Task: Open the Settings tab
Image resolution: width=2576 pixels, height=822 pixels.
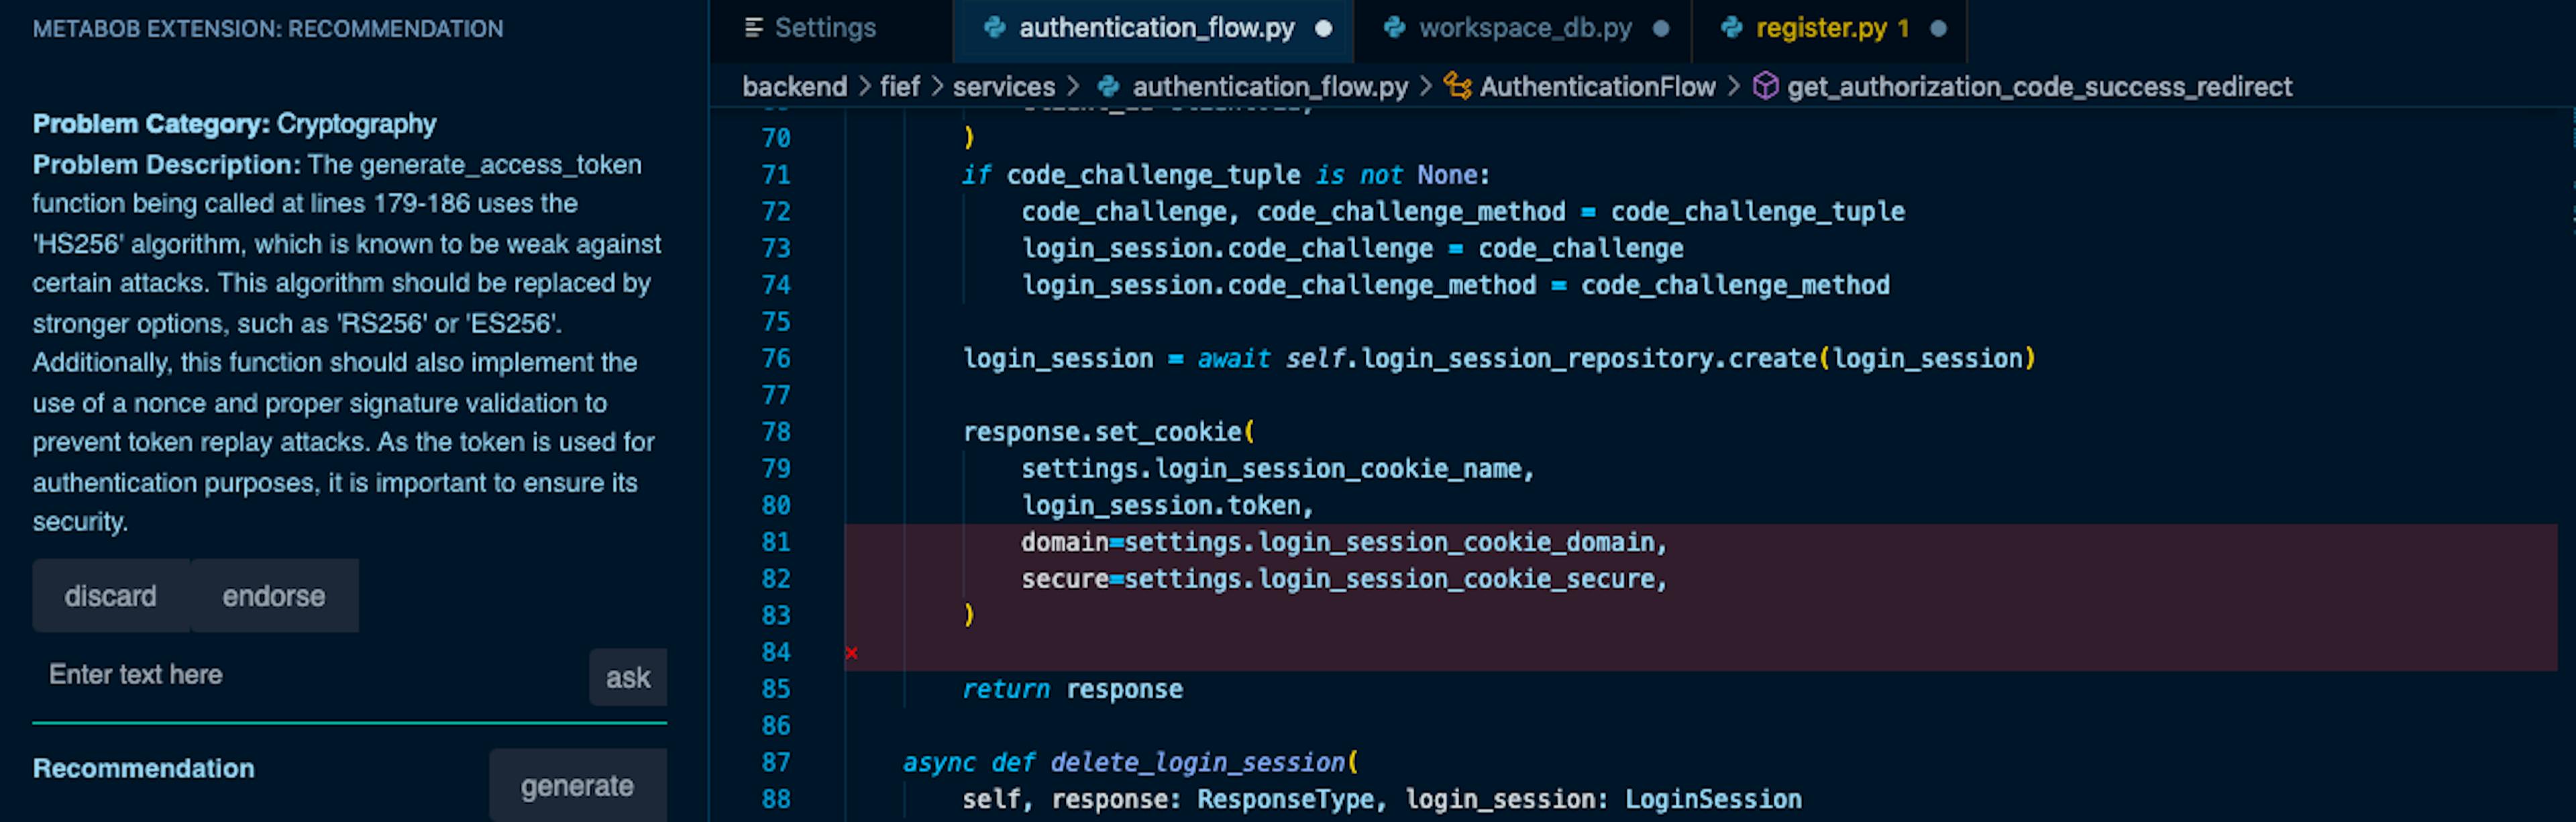Action: point(811,28)
